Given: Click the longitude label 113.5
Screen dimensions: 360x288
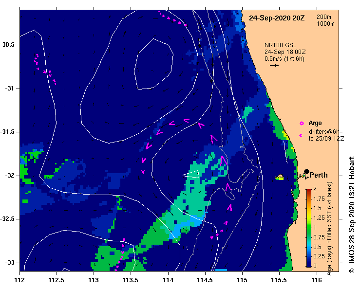Looking at the screenshot, I should point(131,280).
